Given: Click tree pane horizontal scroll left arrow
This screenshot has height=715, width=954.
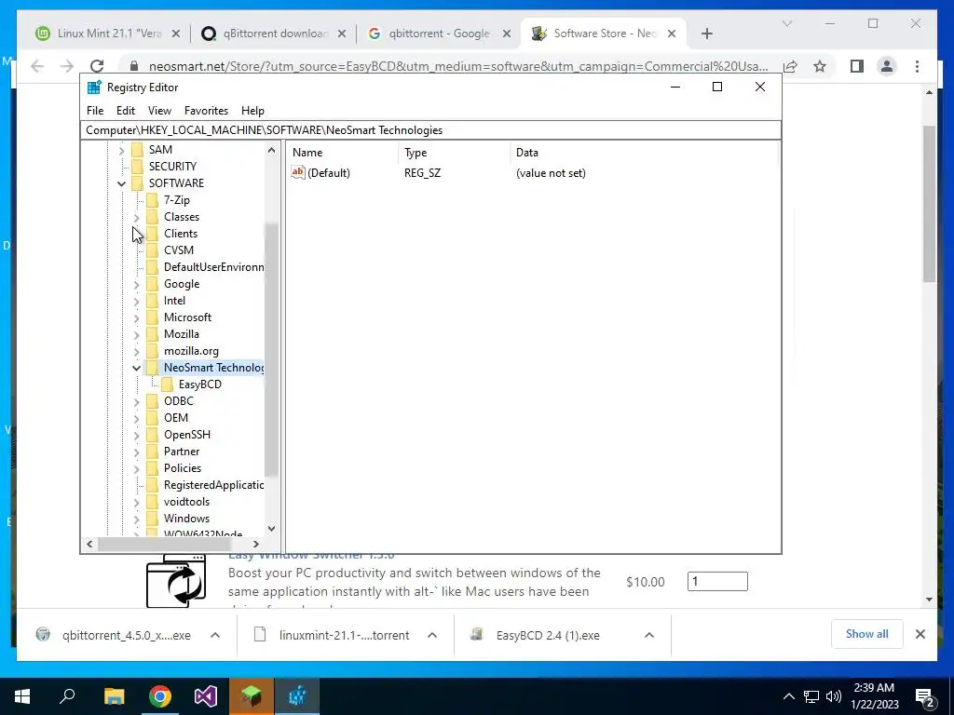Looking at the screenshot, I should click(x=90, y=544).
